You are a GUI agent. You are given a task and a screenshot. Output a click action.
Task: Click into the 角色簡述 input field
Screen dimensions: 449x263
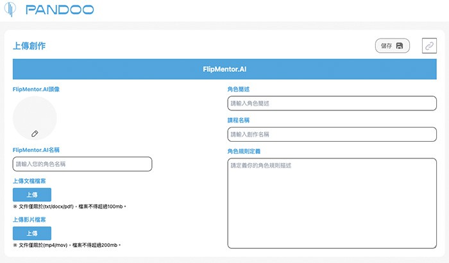(332, 103)
